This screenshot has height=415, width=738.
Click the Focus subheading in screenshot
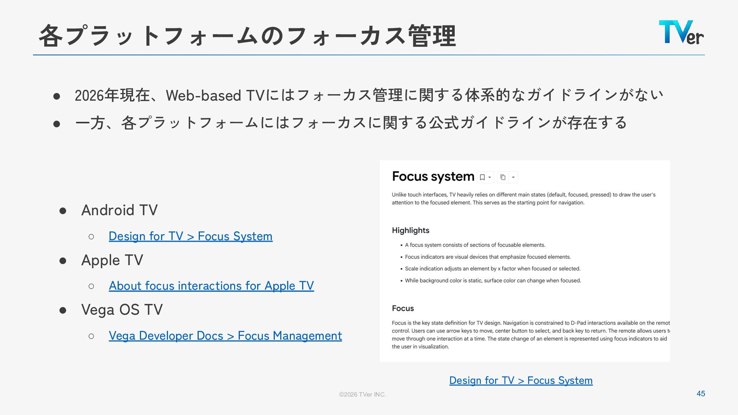click(403, 308)
